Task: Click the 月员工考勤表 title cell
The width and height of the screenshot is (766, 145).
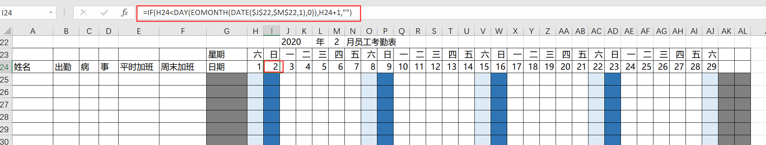Action: [371, 42]
